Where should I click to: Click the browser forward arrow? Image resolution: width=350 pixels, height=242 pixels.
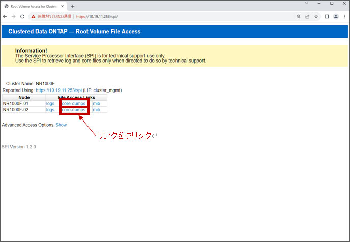coord(14,16)
